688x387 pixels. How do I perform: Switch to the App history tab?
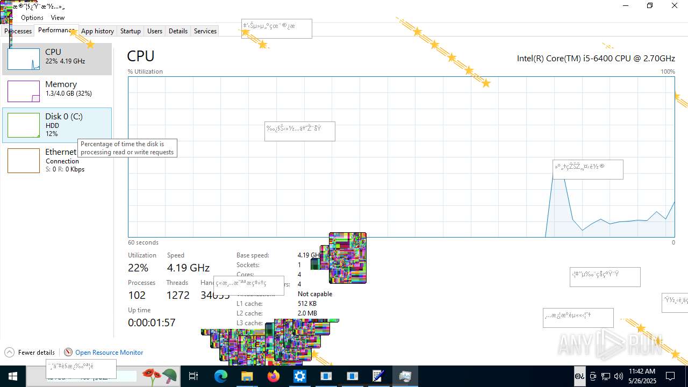[x=97, y=31]
